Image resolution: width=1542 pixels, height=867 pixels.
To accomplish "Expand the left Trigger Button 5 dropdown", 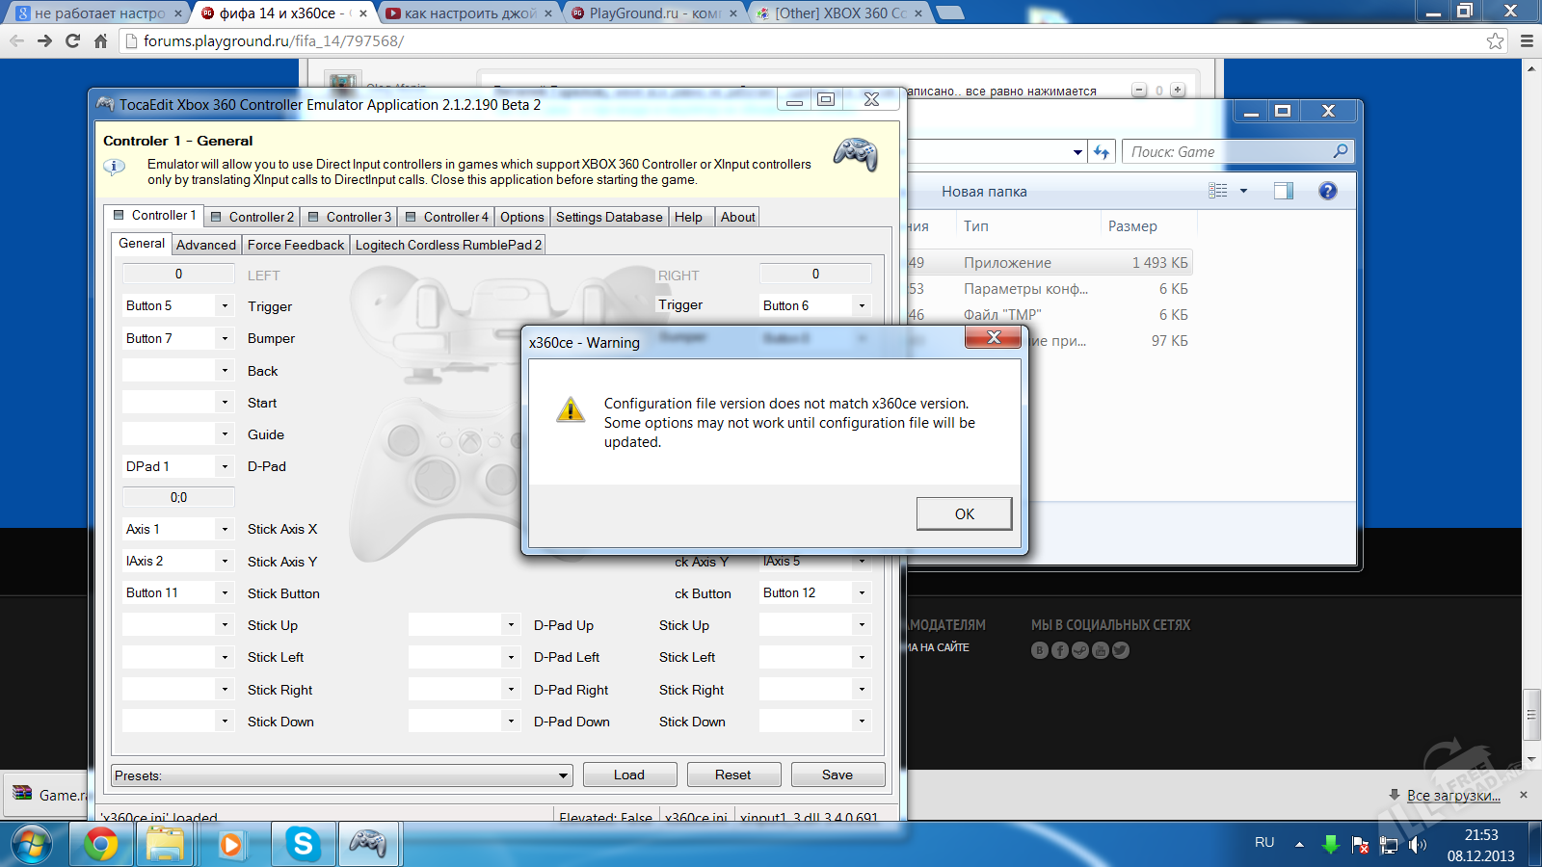I will tap(225, 306).
